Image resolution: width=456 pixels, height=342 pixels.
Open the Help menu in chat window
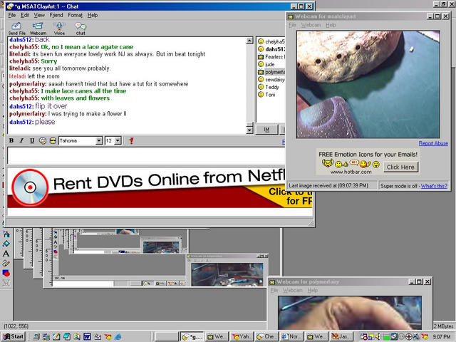point(93,15)
